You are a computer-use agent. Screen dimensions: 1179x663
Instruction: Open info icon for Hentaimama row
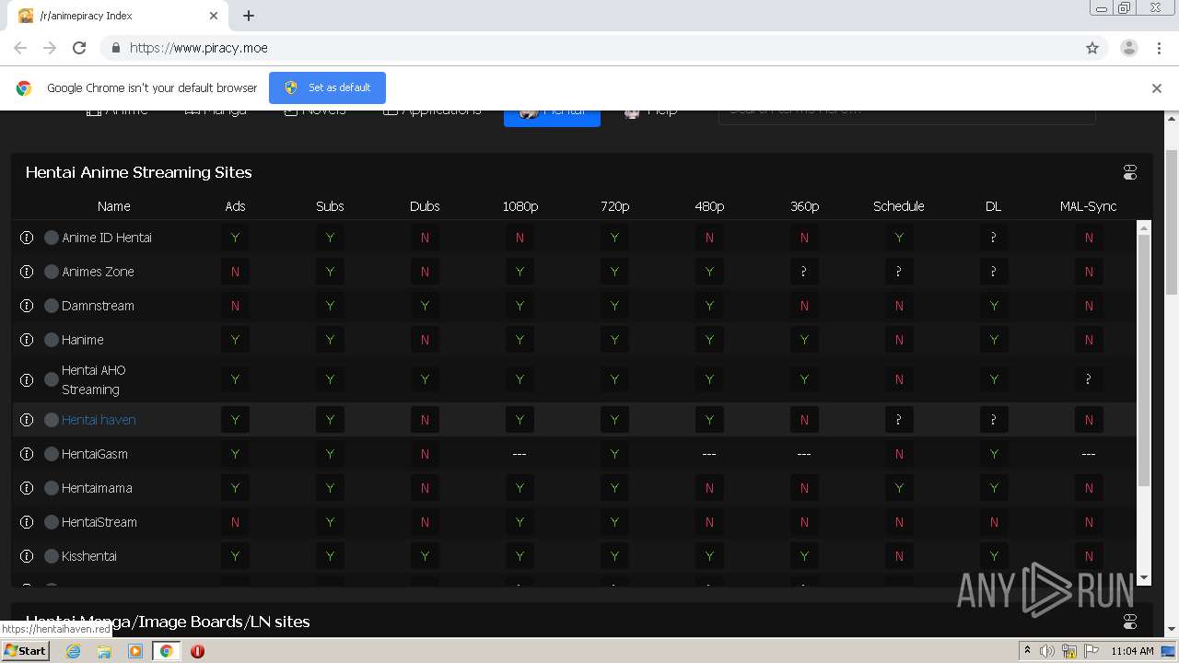(27, 488)
